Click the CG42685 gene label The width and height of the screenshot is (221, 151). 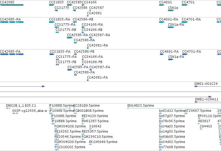click(x=7, y=2)
